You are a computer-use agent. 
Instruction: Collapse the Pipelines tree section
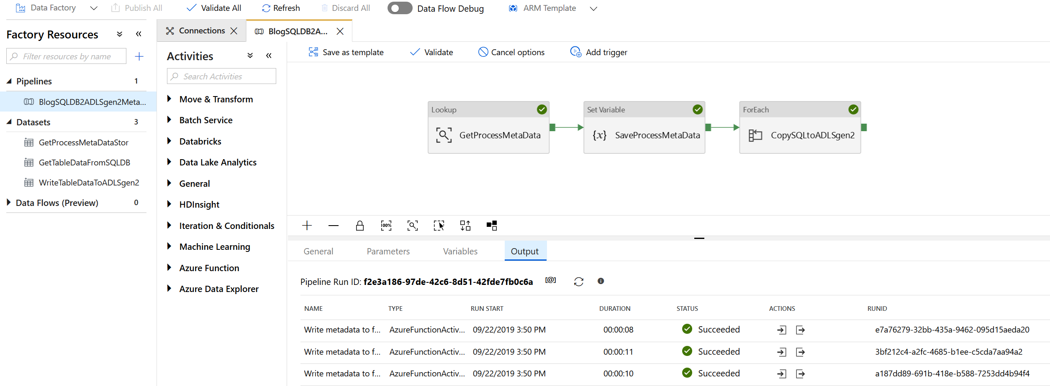coord(9,81)
